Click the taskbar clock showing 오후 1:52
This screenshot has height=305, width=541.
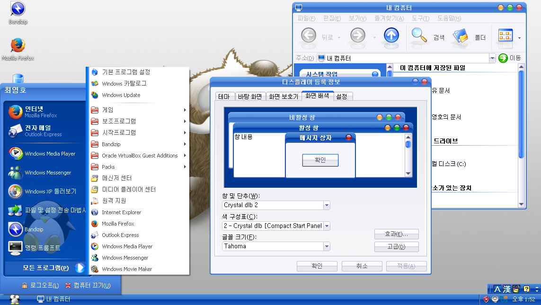pos(523,299)
